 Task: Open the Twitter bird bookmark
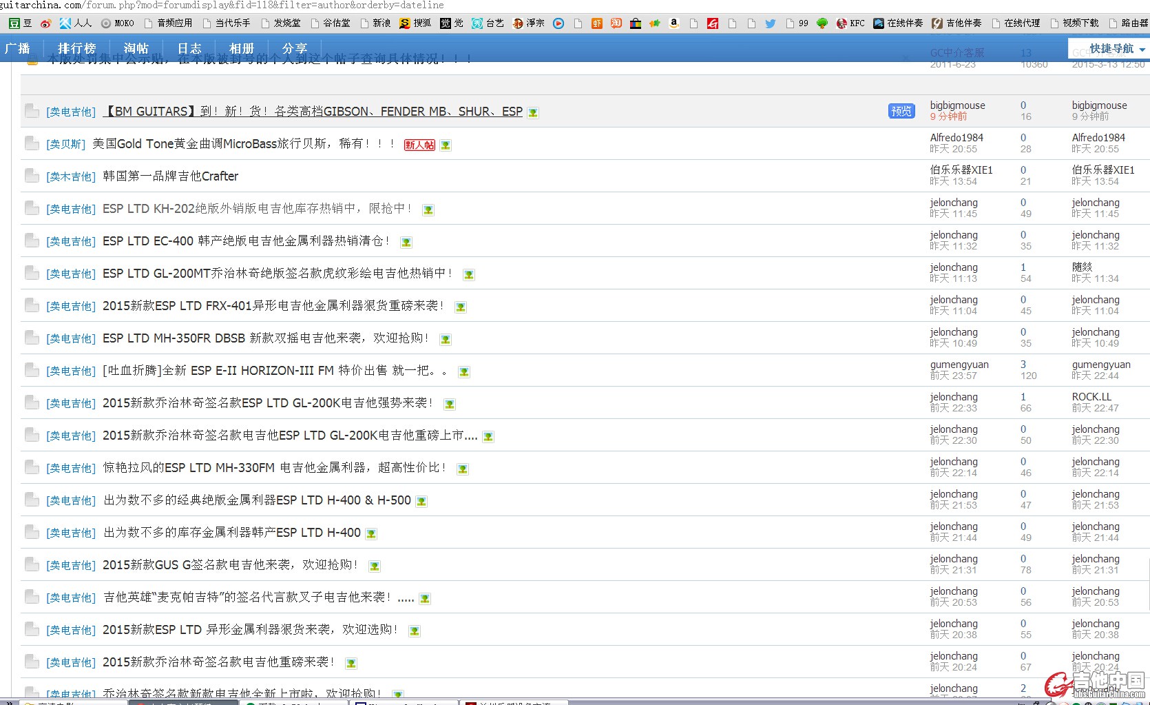click(x=771, y=23)
